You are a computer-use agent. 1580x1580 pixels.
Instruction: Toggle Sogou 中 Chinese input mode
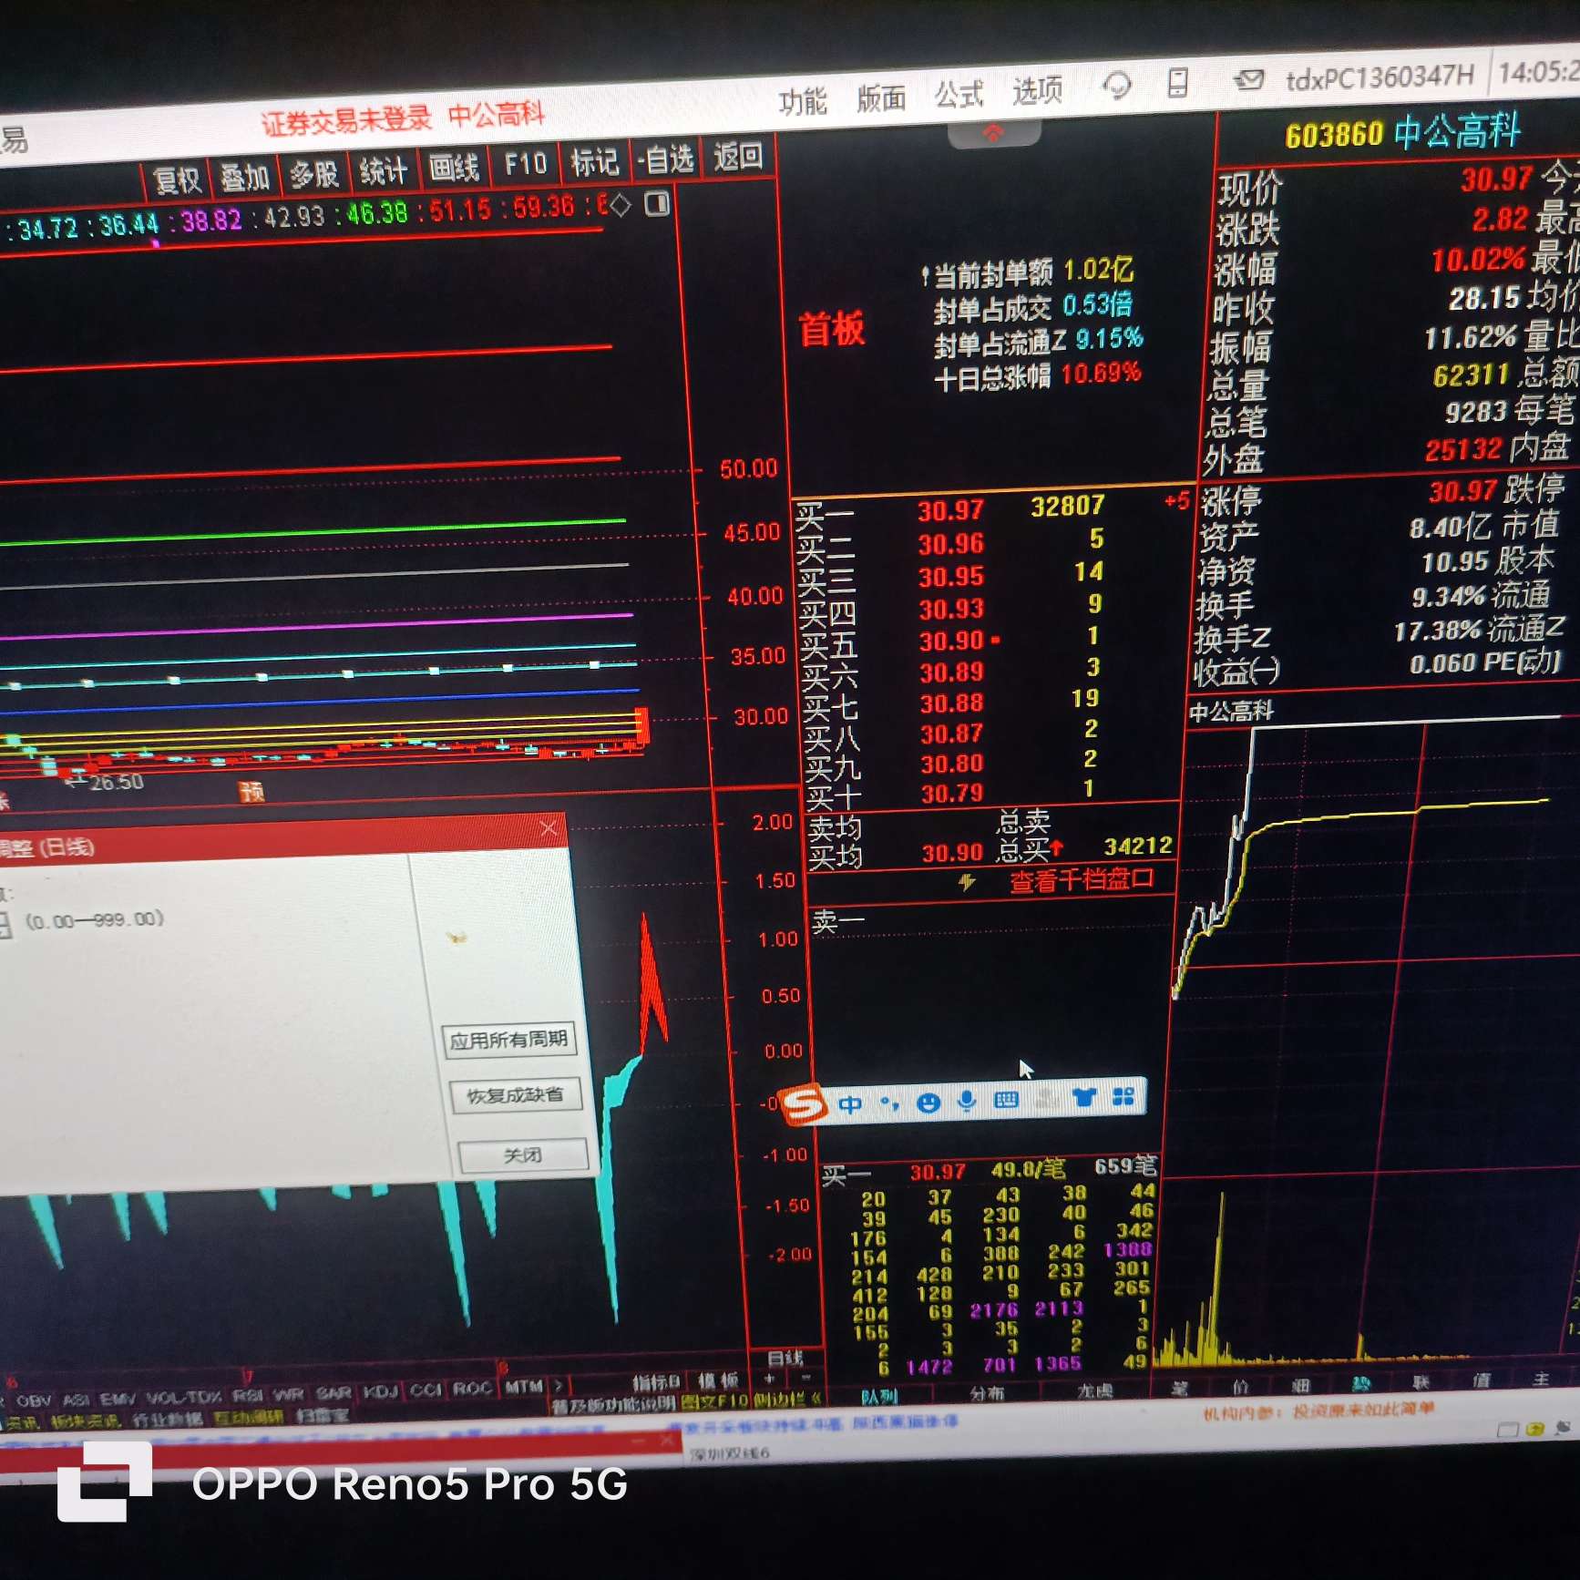pyautogui.click(x=850, y=1105)
